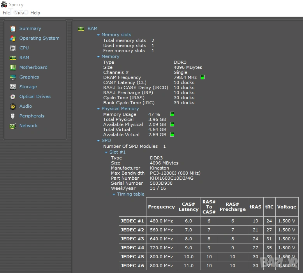Click the green Memory Usage indicator
Screen dimensions: 303x273
pos(172,114)
